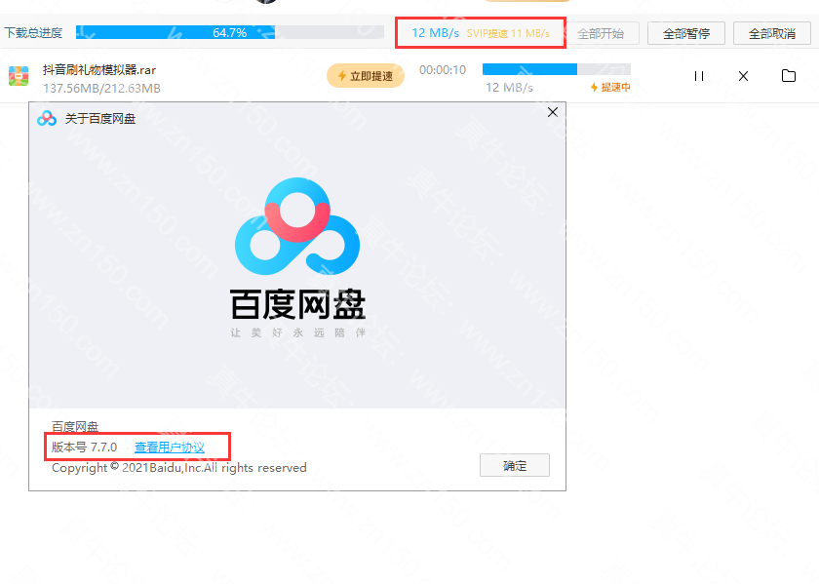
Task: Click the 下载总进度 label
Action: tap(33, 33)
